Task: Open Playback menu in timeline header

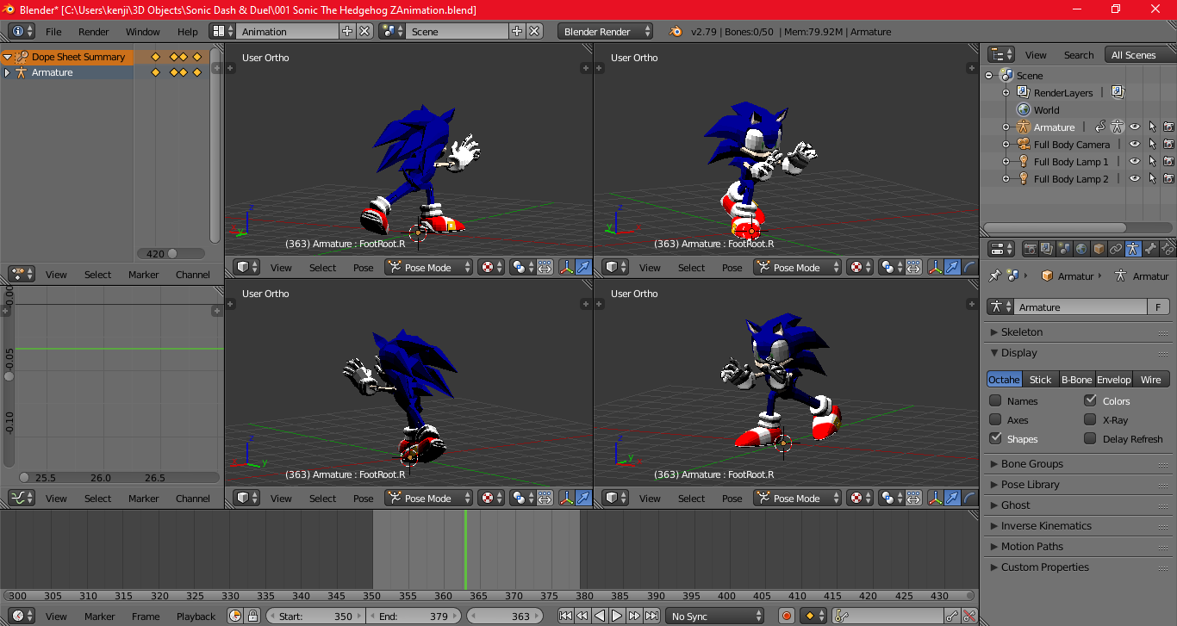Action: [196, 616]
